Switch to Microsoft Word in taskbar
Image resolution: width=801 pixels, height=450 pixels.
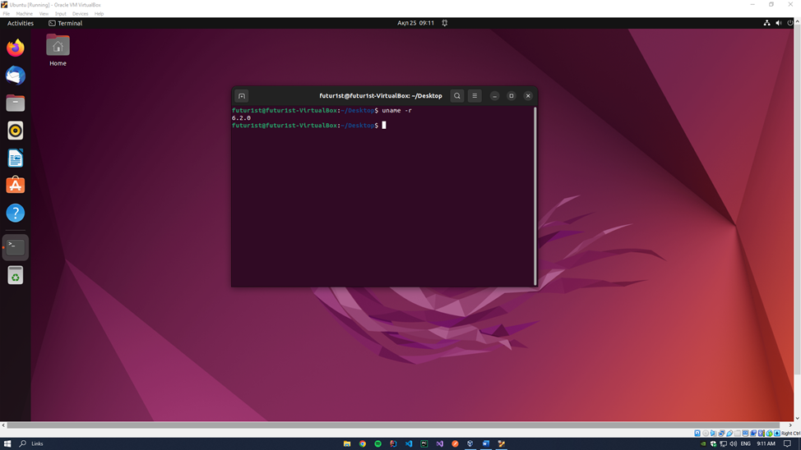pos(486,444)
